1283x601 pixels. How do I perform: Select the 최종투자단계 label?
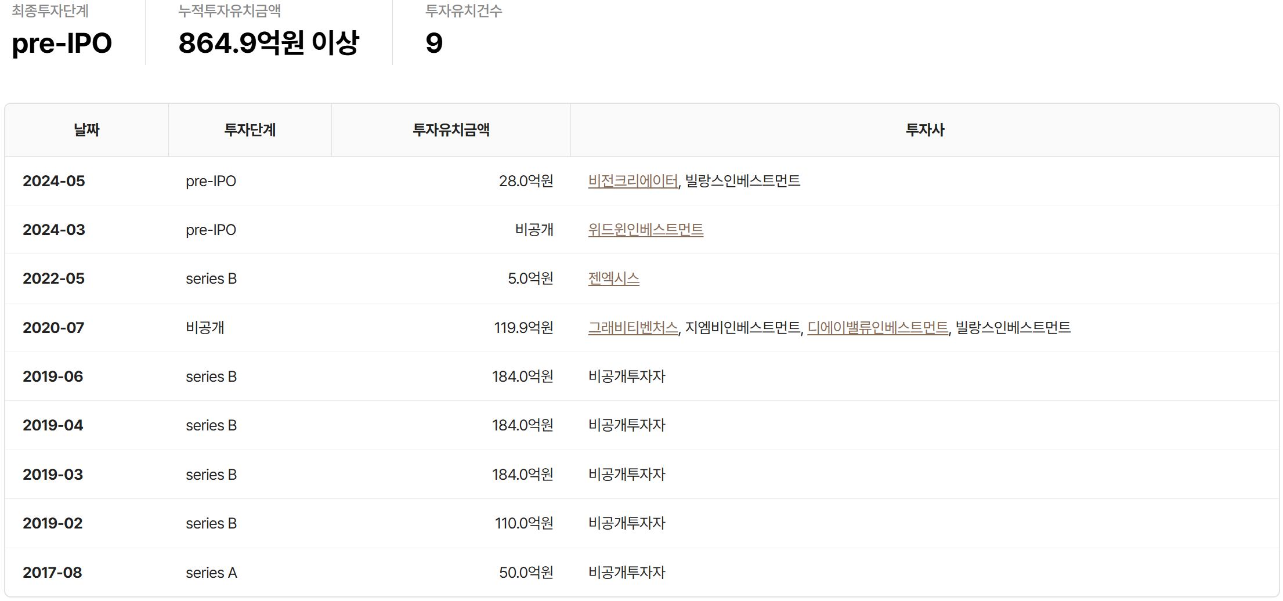(50, 11)
